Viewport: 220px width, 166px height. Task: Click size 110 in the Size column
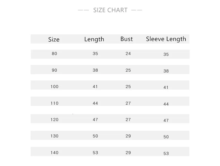tap(54, 103)
